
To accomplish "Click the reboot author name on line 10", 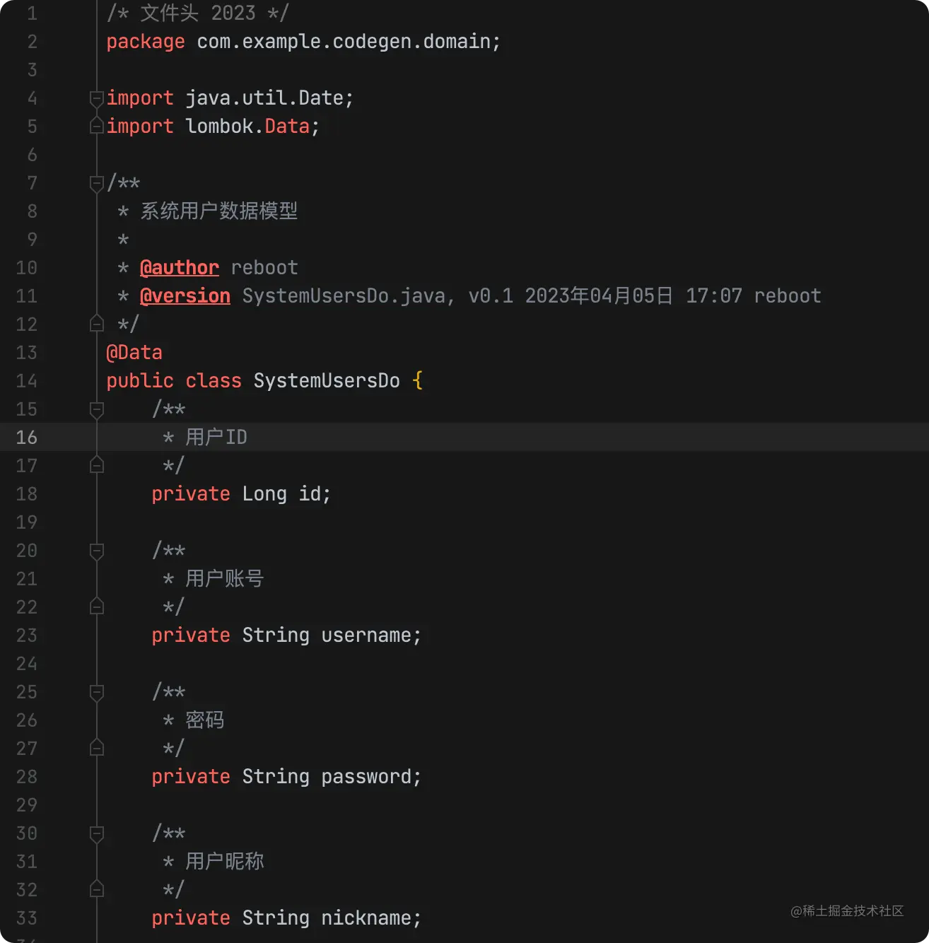I will pyautogui.click(x=264, y=268).
